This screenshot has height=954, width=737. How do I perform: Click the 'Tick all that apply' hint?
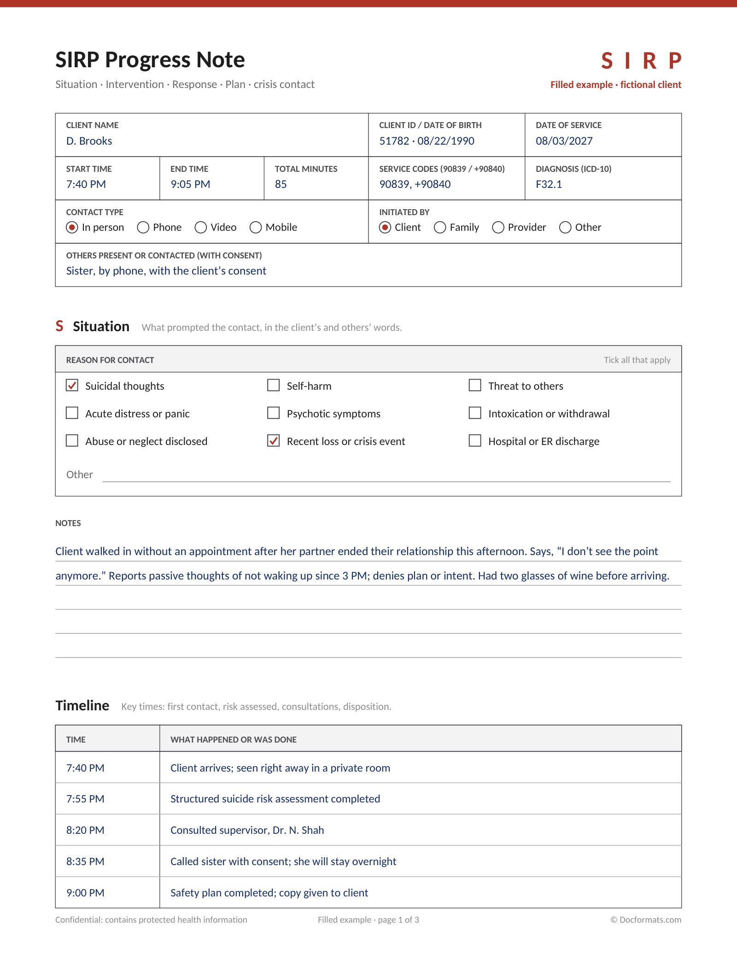(637, 360)
